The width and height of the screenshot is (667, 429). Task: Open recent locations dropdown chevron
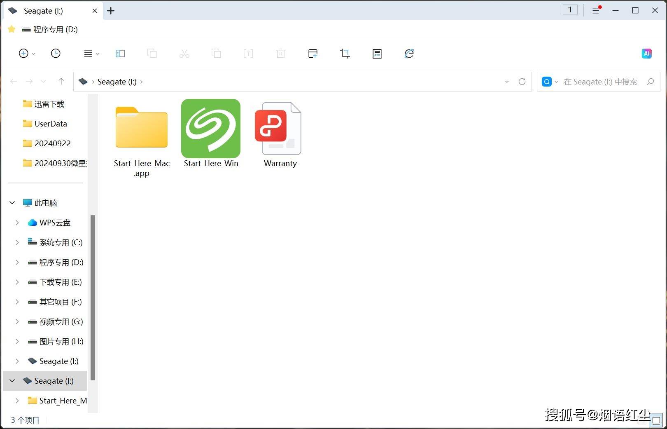click(x=43, y=82)
